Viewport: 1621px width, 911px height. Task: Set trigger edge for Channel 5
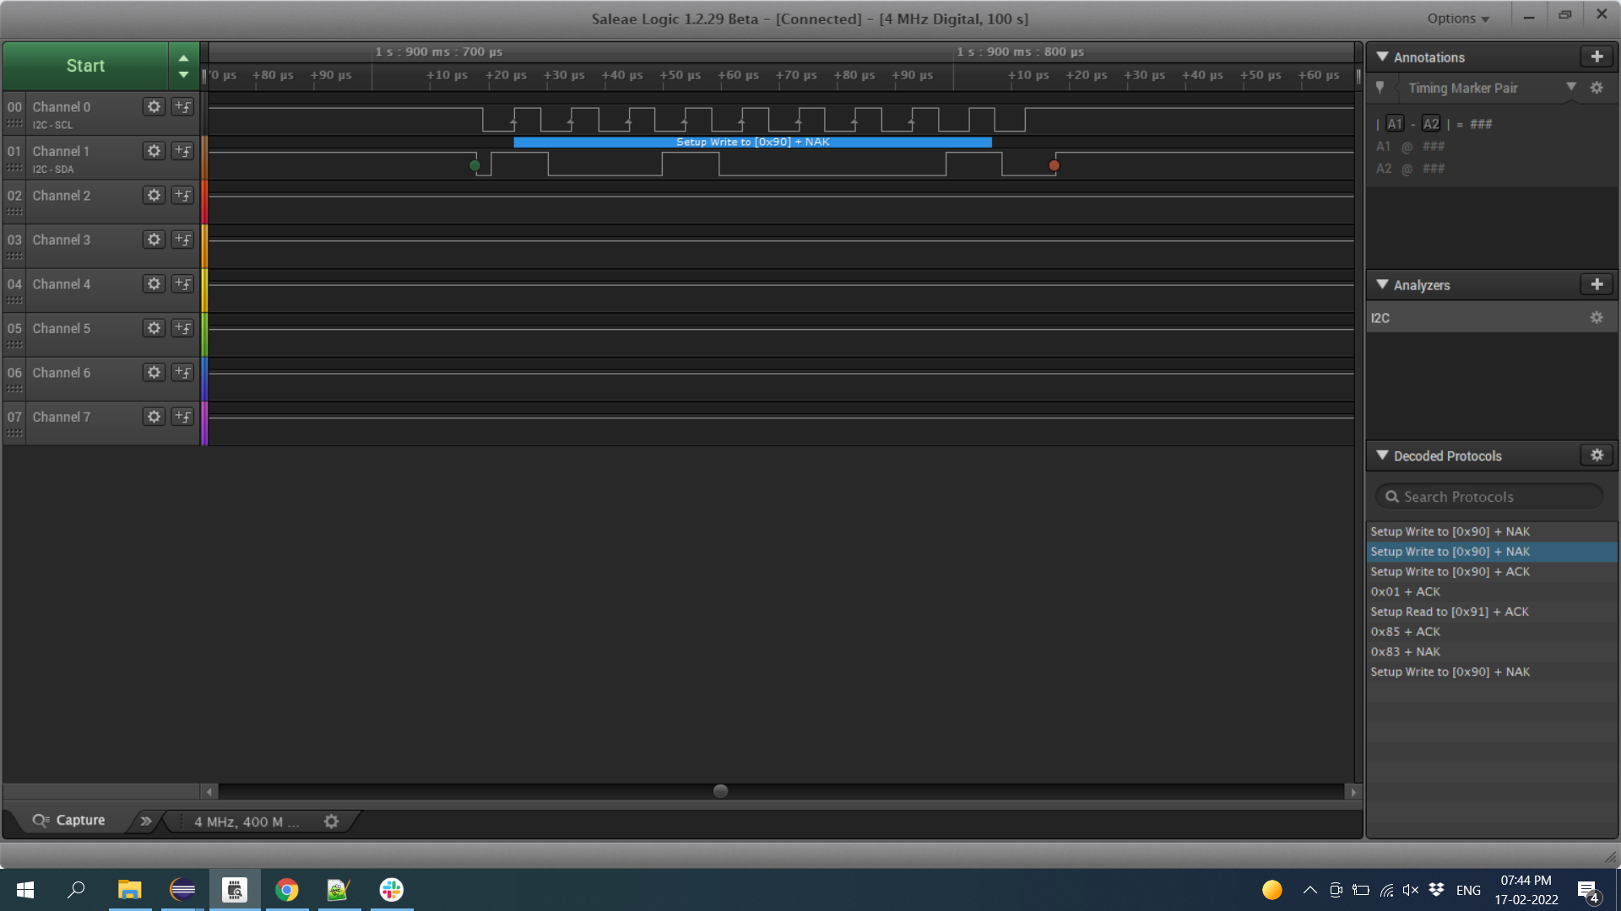pyautogui.click(x=182, y=328)
